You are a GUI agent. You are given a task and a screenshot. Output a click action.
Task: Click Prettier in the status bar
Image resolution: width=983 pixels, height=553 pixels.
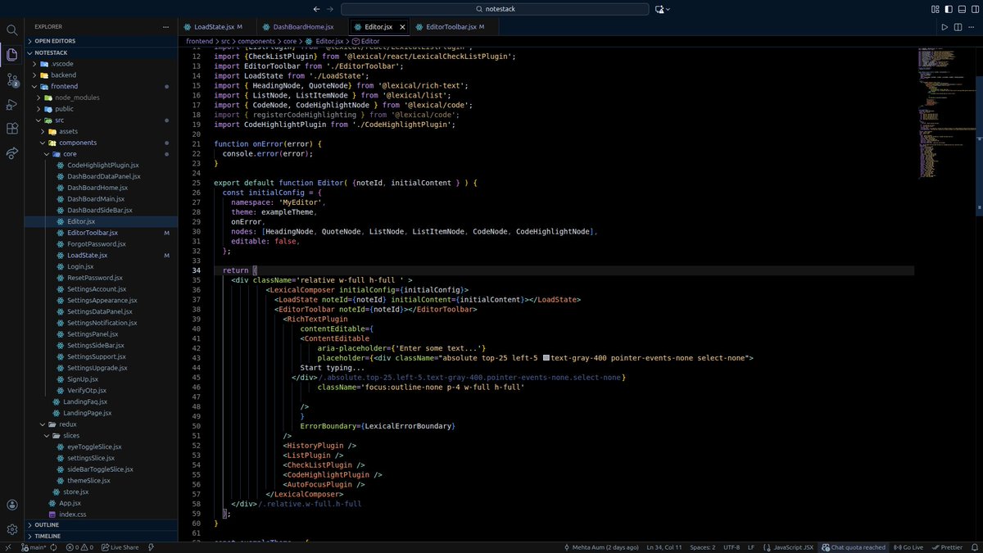coord(946,547)
